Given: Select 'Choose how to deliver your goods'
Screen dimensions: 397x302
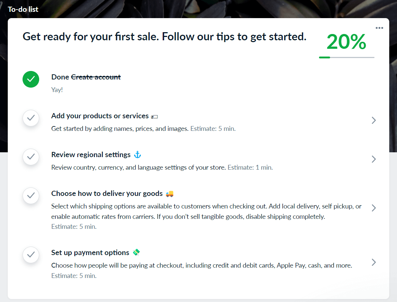Looking at the screenshot, I should pyautogui.click(x=107, y=193).
